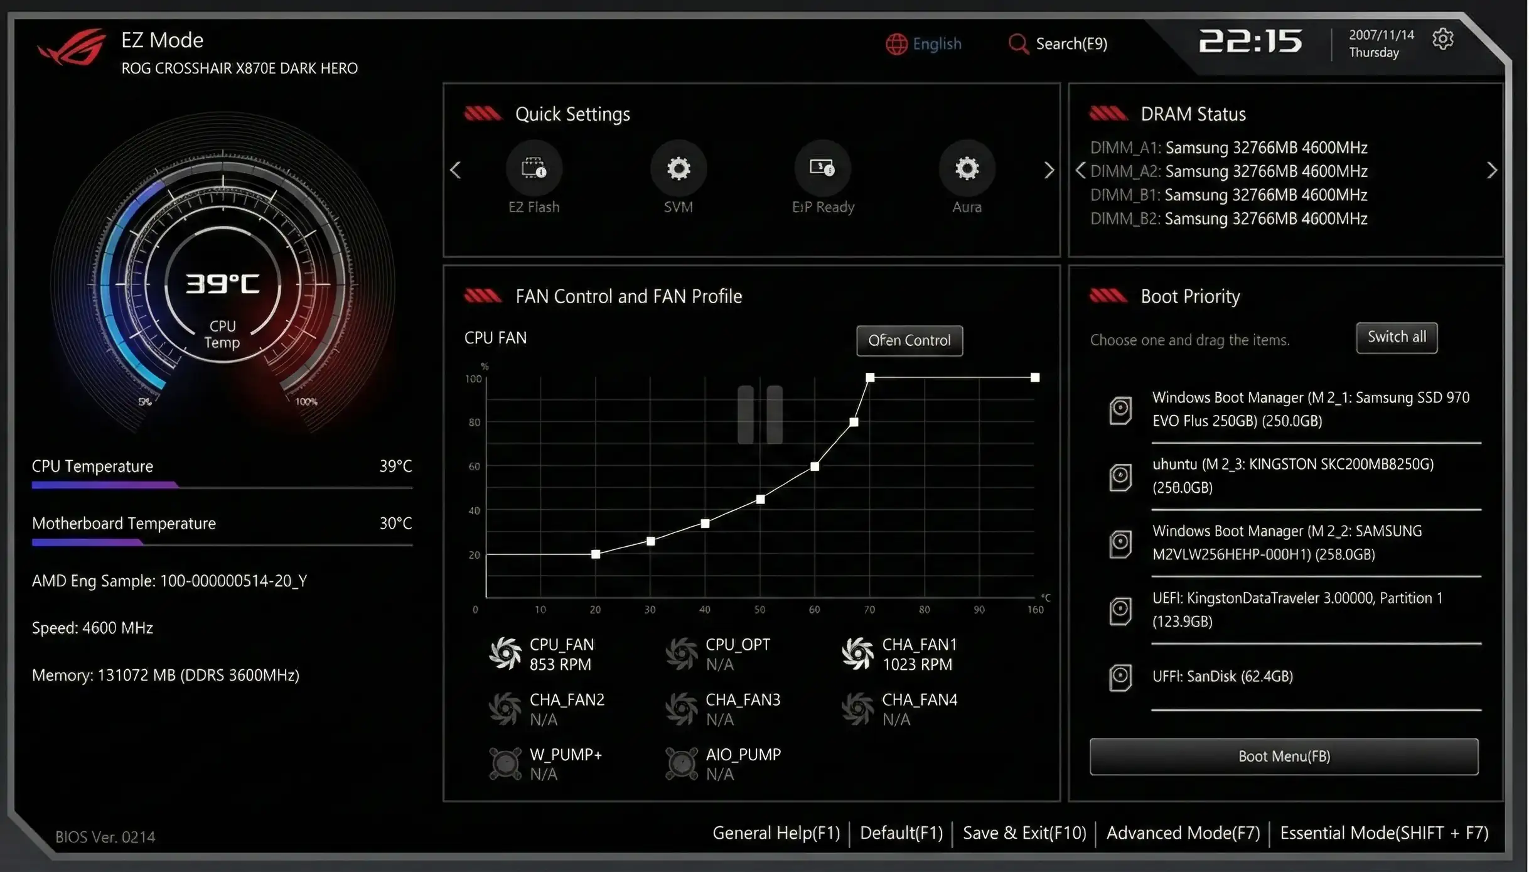Switch to Advanced Mode(F7)

point(1183,833)
